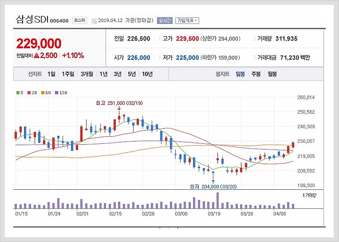
Task: Click the 04/08 date label on the axis
Action: tap(280, 214)
